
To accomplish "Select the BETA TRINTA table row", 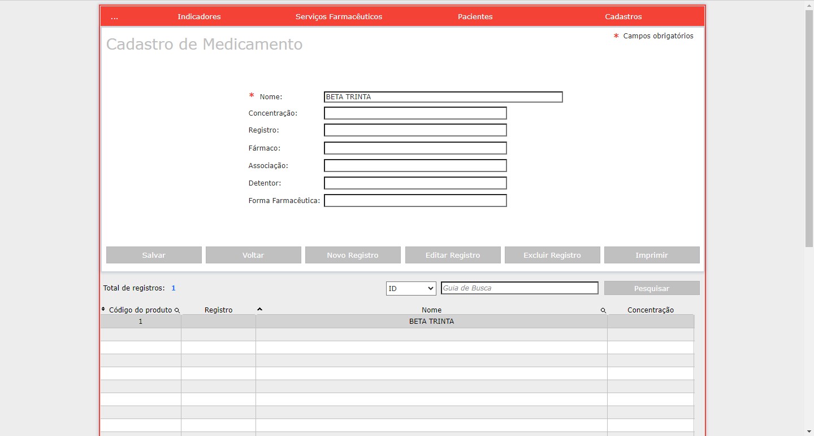I will tap(431, 322).
